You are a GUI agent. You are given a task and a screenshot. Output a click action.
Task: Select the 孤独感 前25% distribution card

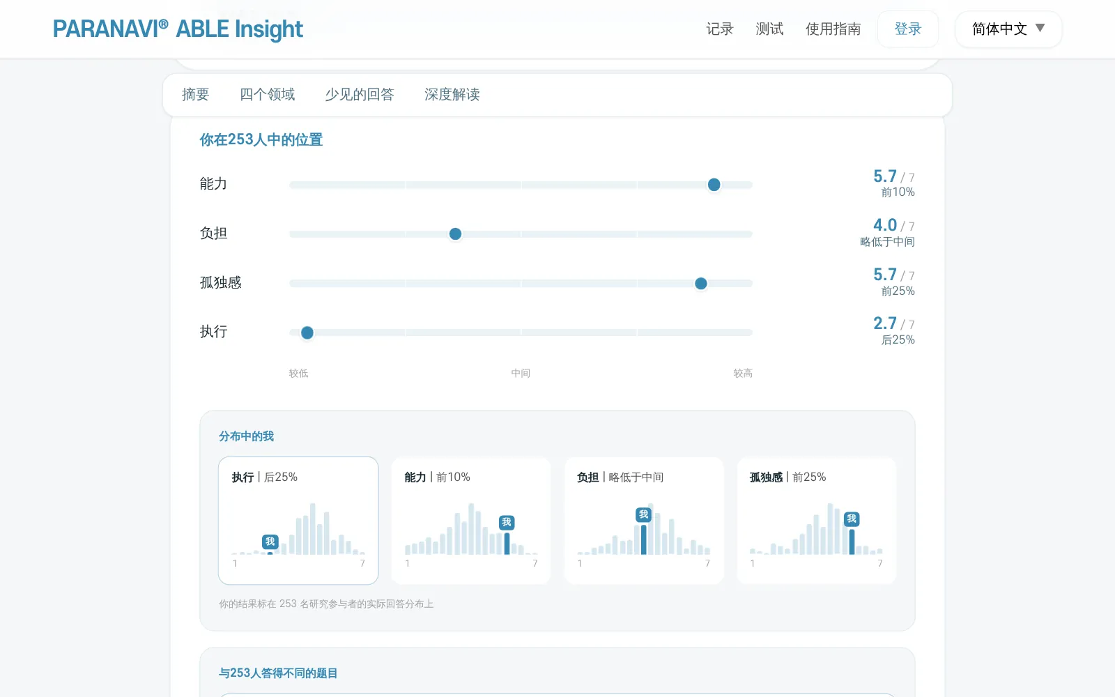817,521
